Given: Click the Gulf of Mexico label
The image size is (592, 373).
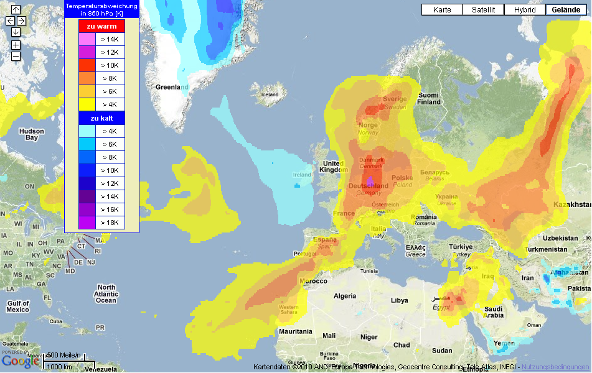Looking at the screenshot, I should pyautogui.click(x=18, y=306).
